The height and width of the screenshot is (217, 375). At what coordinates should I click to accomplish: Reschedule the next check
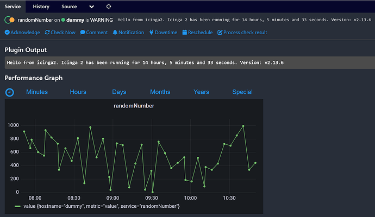[x=197, y=33]
